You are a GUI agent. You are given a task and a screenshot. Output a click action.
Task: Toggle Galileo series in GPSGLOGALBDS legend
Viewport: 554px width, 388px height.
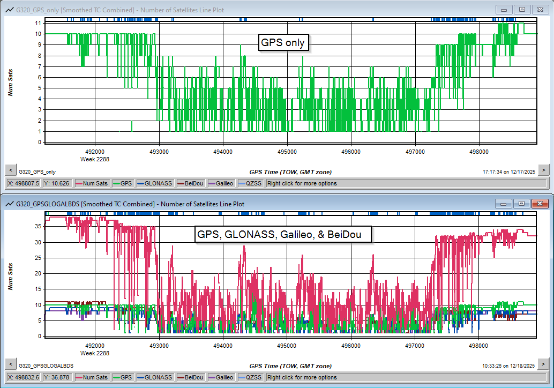221,377
